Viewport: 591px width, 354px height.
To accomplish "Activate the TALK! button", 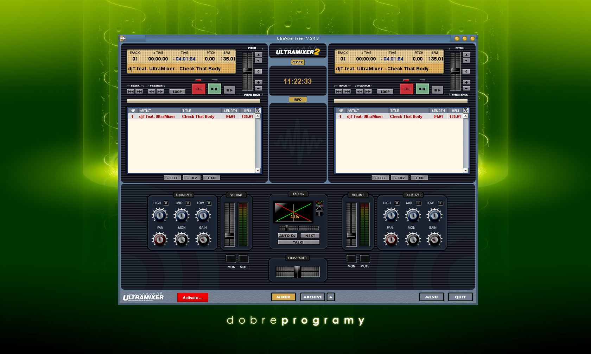I will [299, 242].
